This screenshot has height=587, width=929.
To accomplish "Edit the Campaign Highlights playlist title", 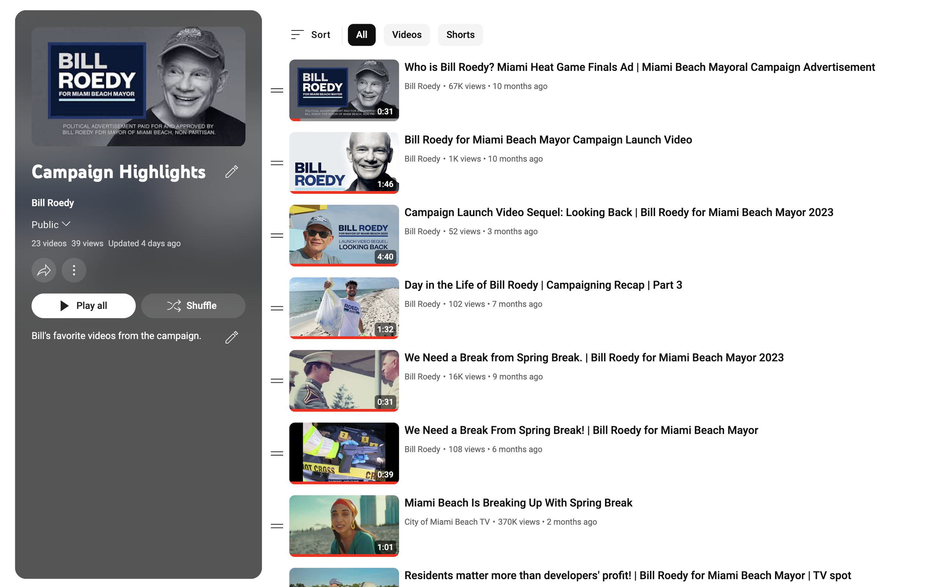I will coord(232,172).
